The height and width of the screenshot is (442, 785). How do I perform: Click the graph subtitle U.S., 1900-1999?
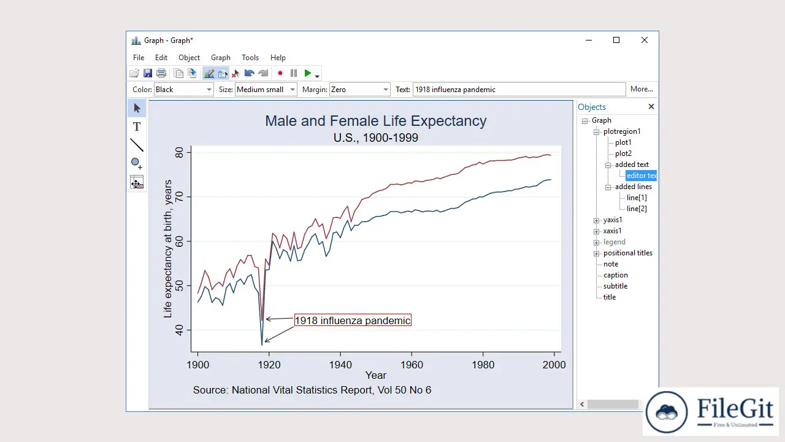pyautogui.click(x=376, y=138)
